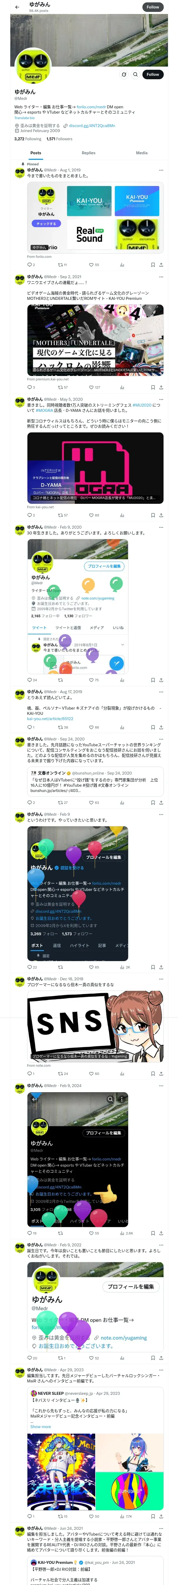The height and width of the screenshot is (1585, 178).
Task: Switch to the Replies tab
Action: click(88, 153)
